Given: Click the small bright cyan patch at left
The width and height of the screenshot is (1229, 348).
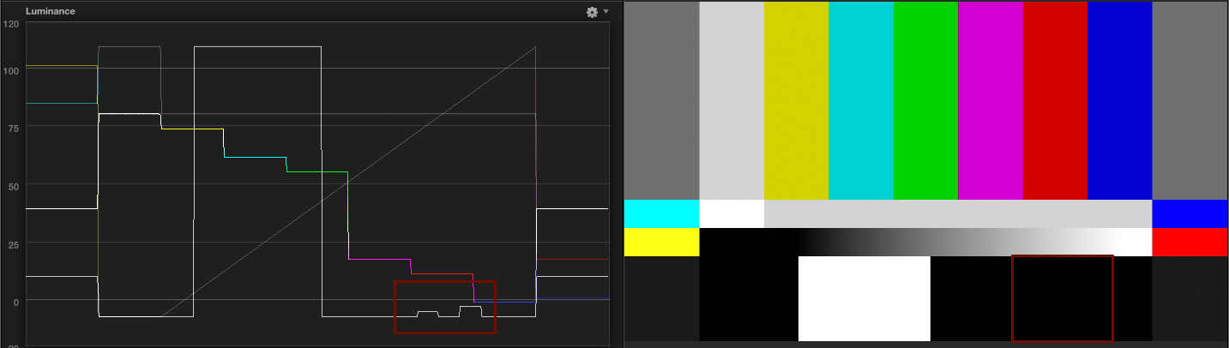Looking at the screenshot, I should pyautogui.click(x=661, y=213).
